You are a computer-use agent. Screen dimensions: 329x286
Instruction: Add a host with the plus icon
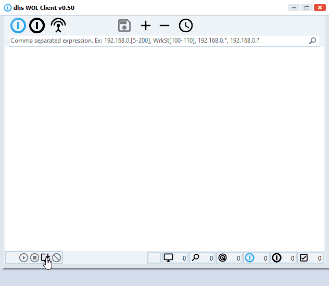coord(146,25)
